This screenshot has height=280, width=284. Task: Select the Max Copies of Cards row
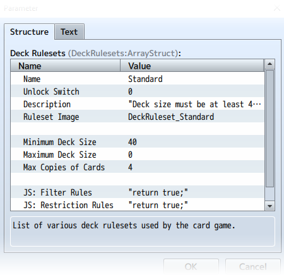click(138, 167)
